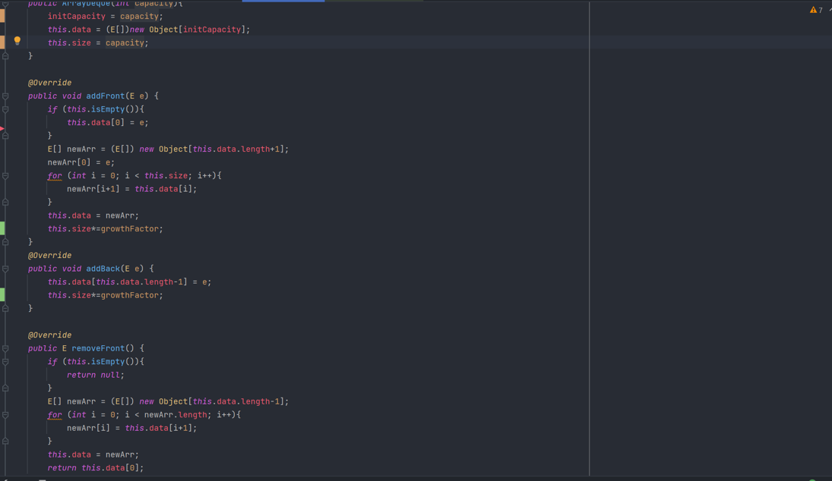Collapse the for loop inside removeFront
The height and width of the screenshot is (481, 832).
(5, 415)
